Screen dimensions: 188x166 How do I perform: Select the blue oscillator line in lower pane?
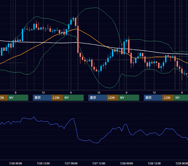tap(78, 138)
